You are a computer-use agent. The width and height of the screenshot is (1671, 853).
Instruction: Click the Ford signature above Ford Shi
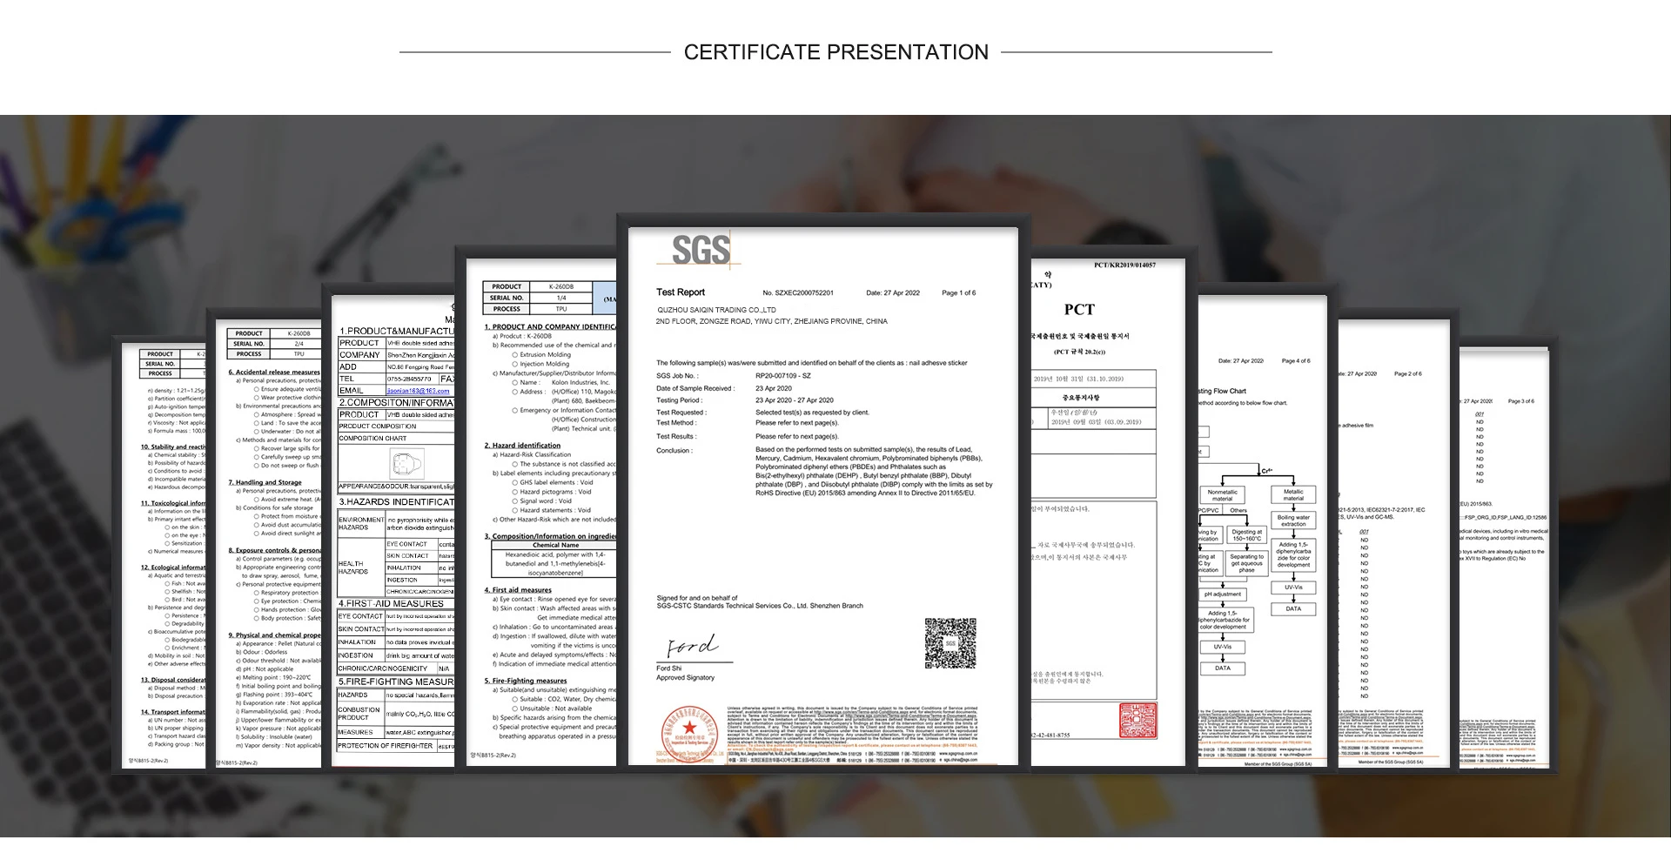click(x=693, y=647)
